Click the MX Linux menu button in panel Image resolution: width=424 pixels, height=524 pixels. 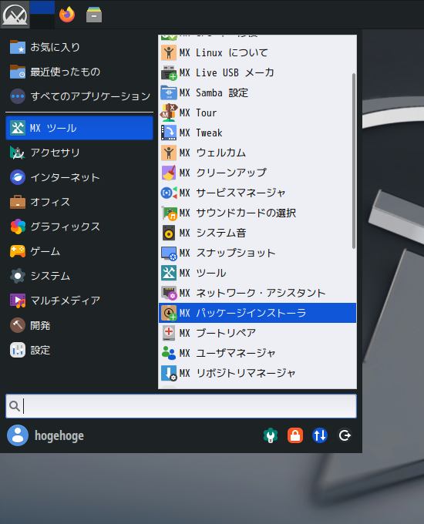15,15
